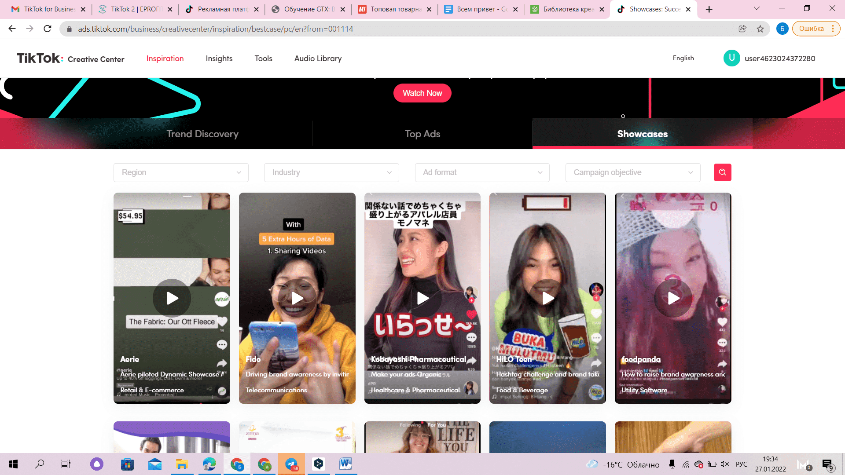Open Task View on the taskbar
Screen dimensions: 845x475
[x=66, y=464]
